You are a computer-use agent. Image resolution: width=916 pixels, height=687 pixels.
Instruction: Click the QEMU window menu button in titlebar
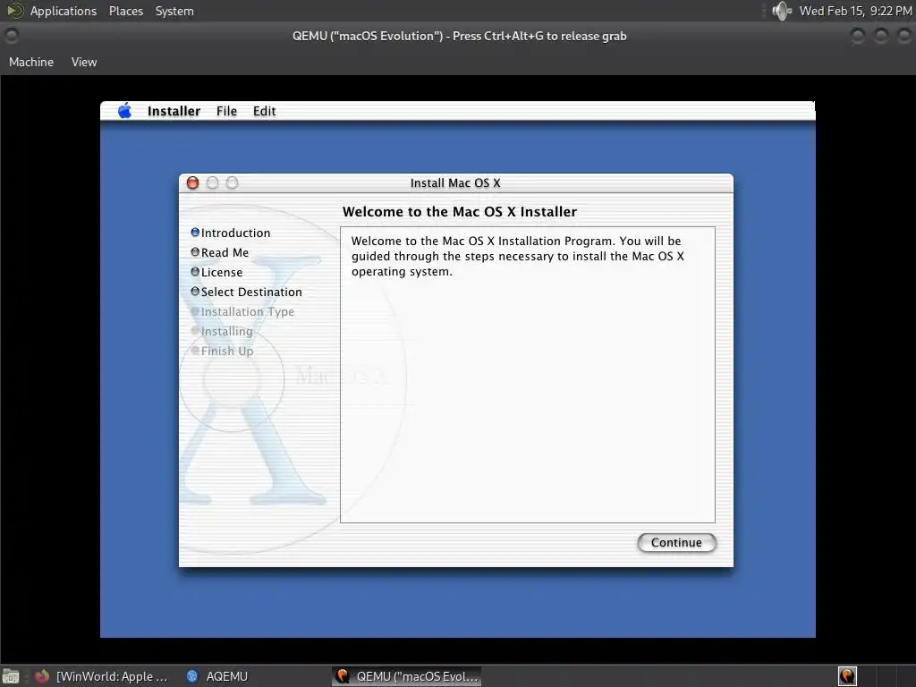tap(12, 36)
